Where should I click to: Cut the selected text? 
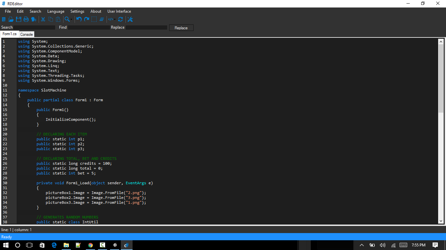coord(43,20)
